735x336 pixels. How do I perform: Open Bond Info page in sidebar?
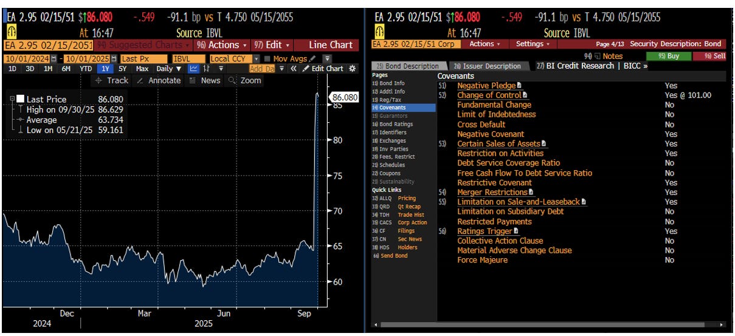coord(388,83)
